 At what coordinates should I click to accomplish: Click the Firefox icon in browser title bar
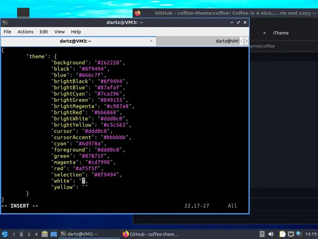point(138,13)
